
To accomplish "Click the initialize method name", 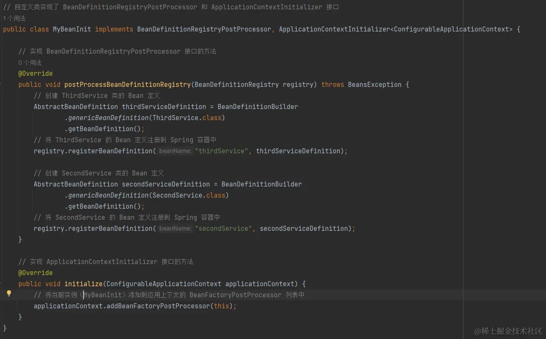I will pos(83,284).
